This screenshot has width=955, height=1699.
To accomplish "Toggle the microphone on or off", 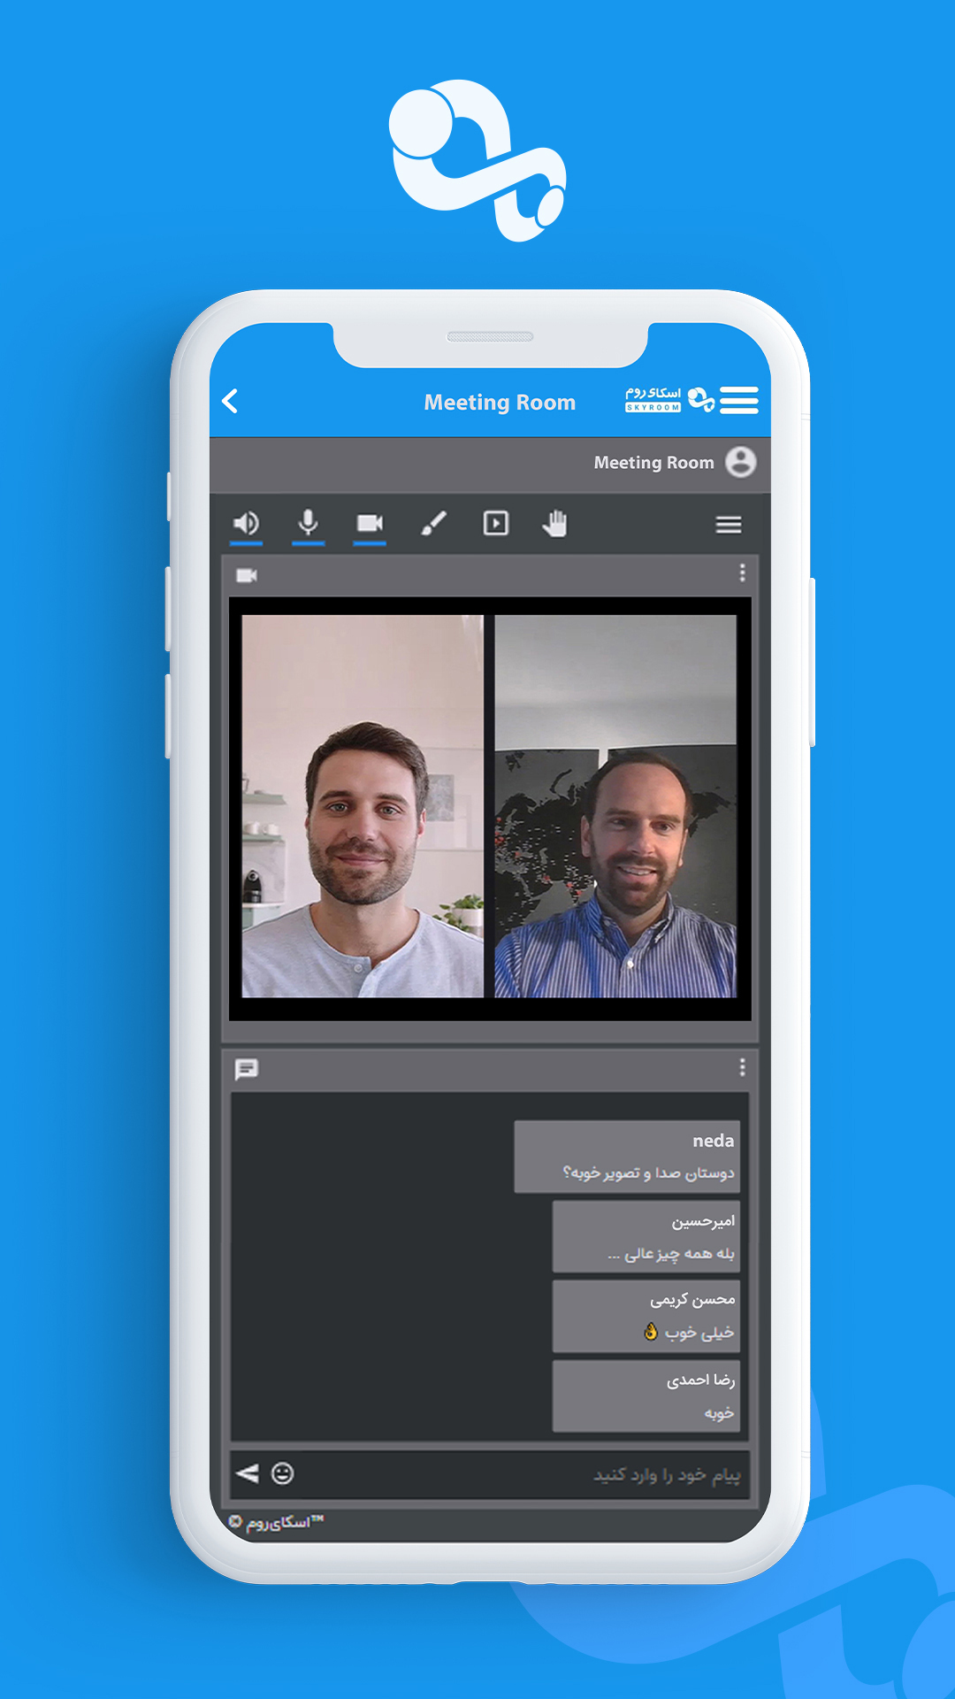I will point(308,524).
